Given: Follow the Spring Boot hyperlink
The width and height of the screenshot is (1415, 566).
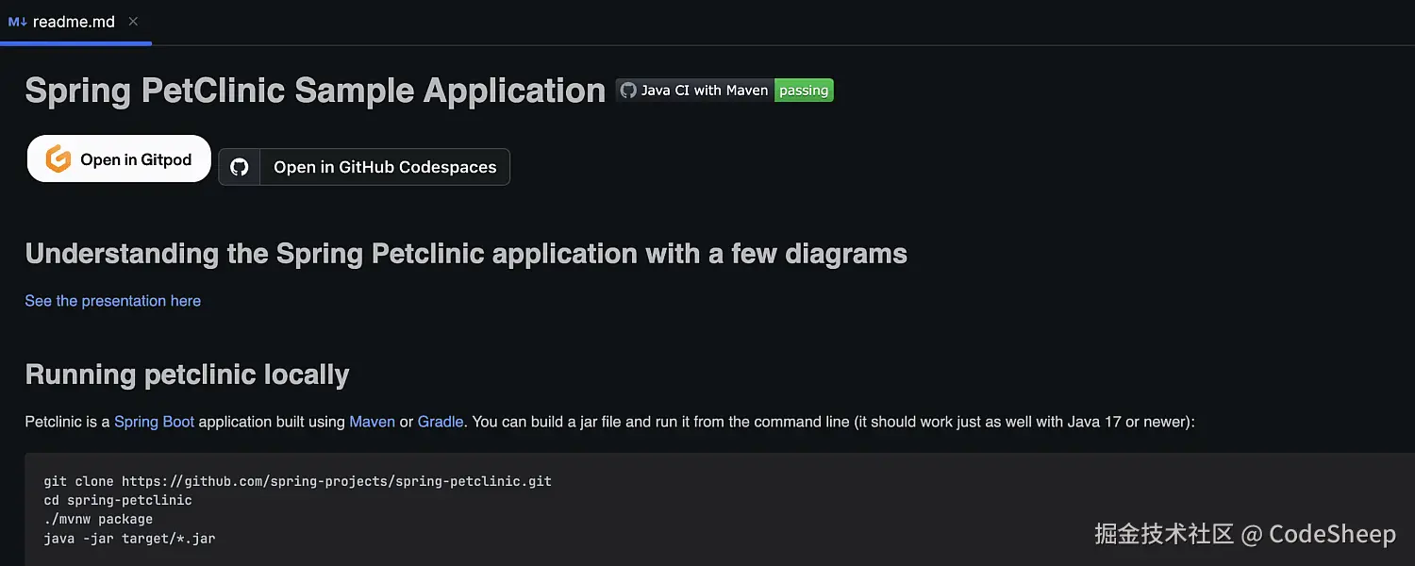Looking at the screenshot, I should (x=154, y=422).
